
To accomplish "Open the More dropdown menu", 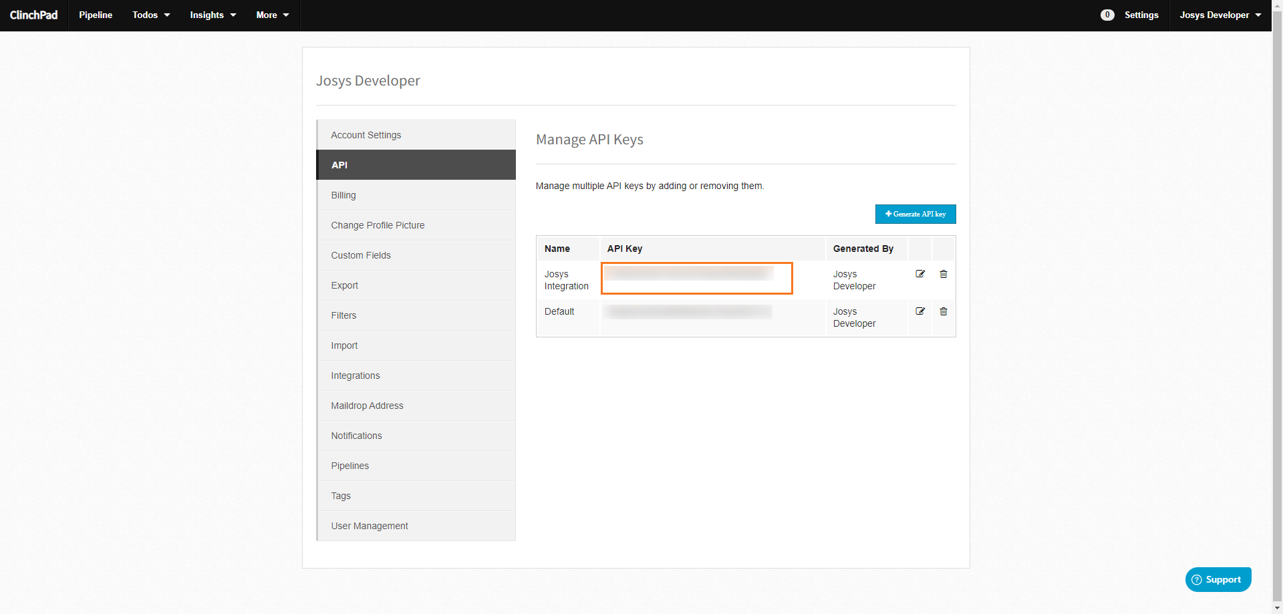I will pyautogui.click(x=273, y=15).
